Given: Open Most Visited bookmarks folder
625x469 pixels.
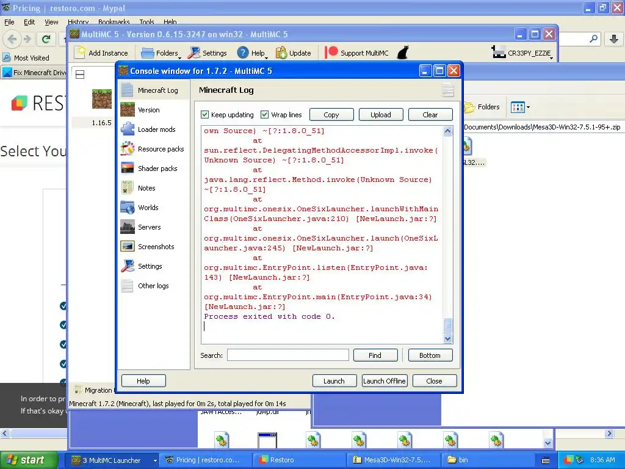Looking at the screenshot, I should 26,58.
